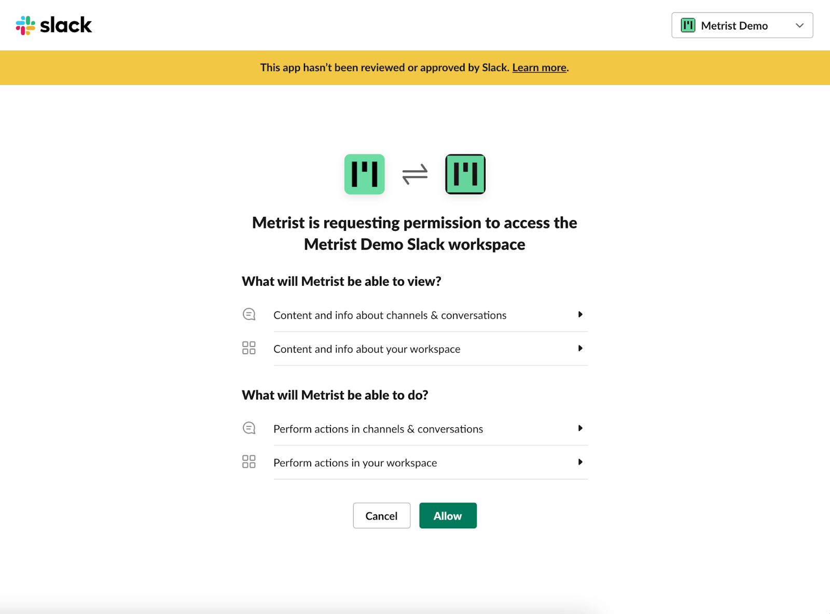
Task: Click the exchange arrows icon between logos
Action: [415, 174]
